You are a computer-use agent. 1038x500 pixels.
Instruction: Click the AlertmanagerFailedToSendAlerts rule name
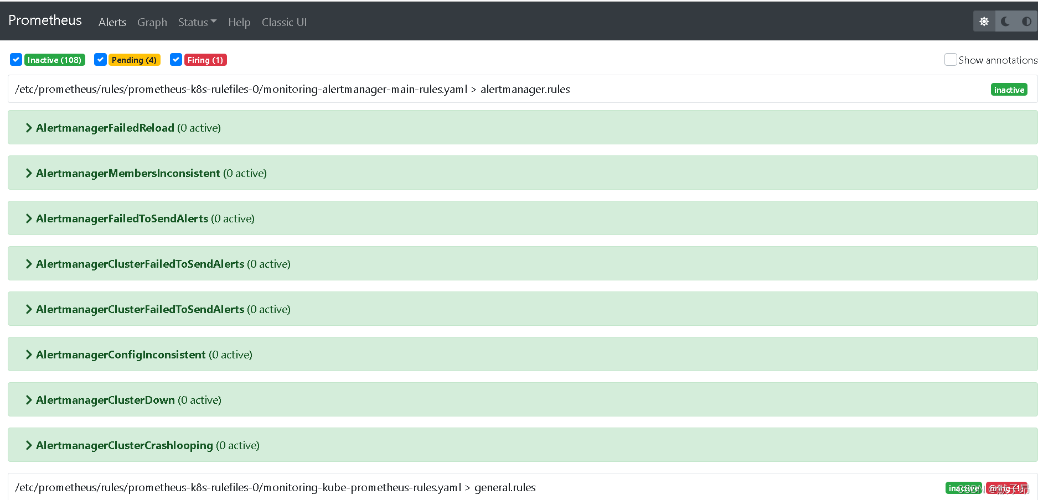pos(122,218)
